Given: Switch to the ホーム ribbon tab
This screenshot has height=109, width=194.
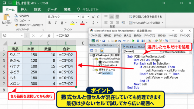Looking at the screenshot, I should [10, 9].
